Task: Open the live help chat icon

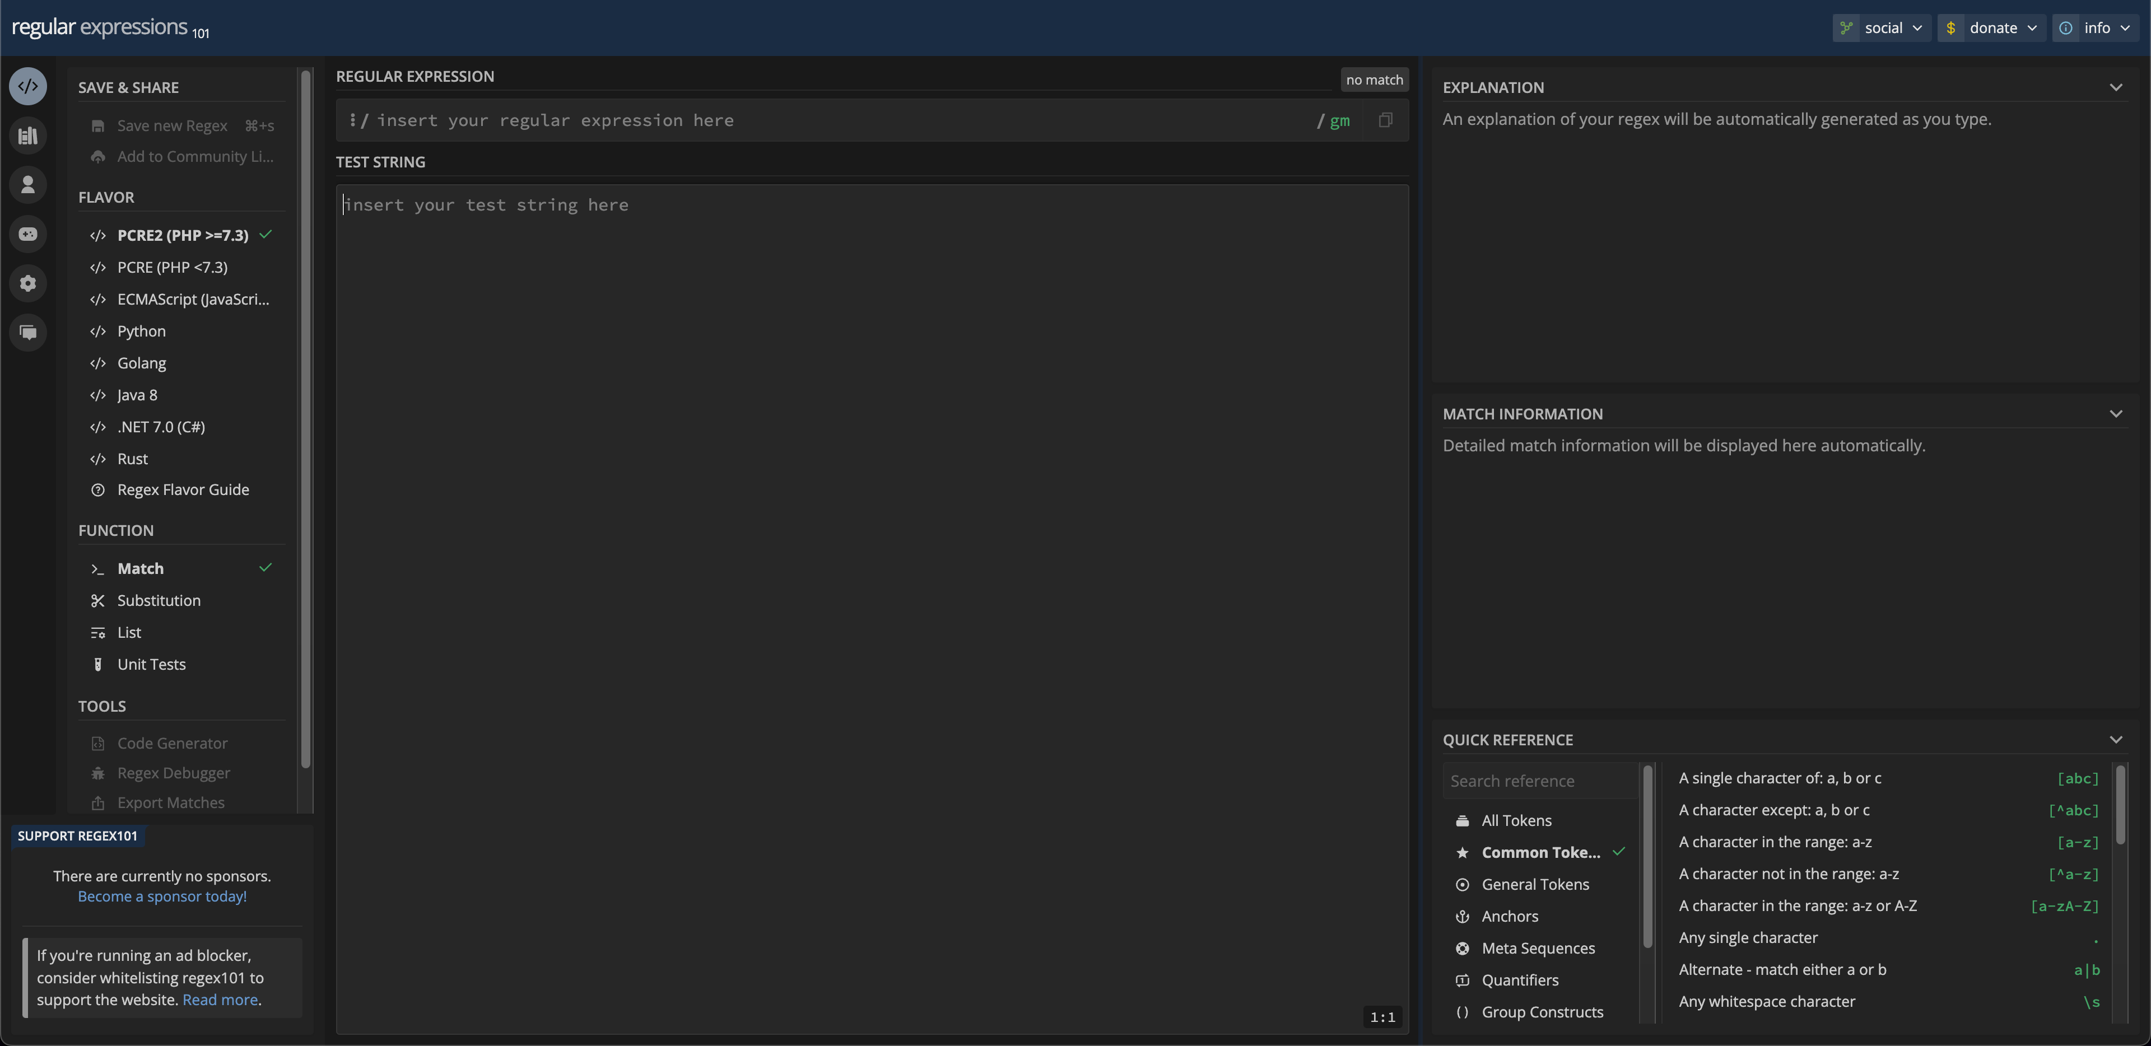Action: pyautogui.click(x=27, y=332)
